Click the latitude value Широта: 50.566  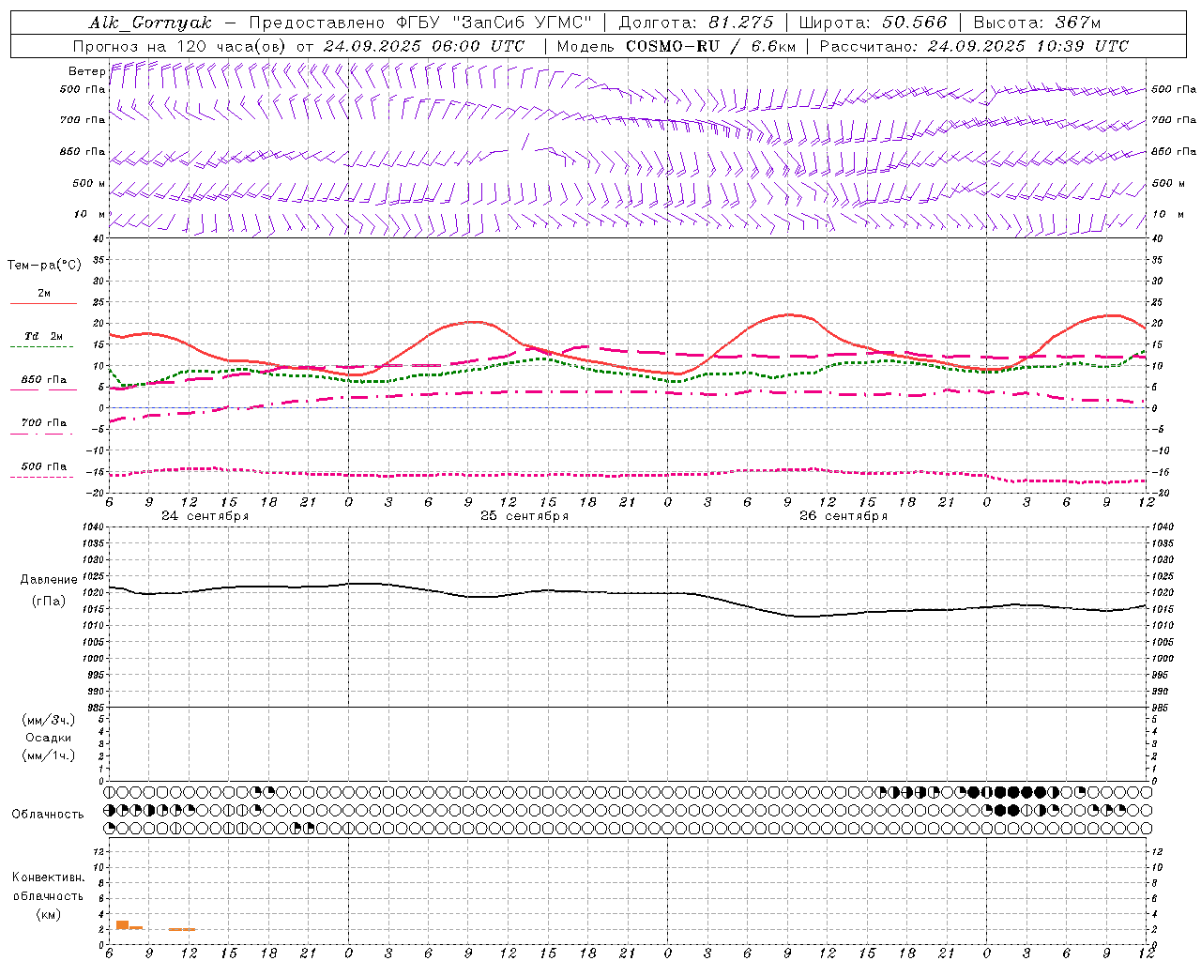coord(874,23)
